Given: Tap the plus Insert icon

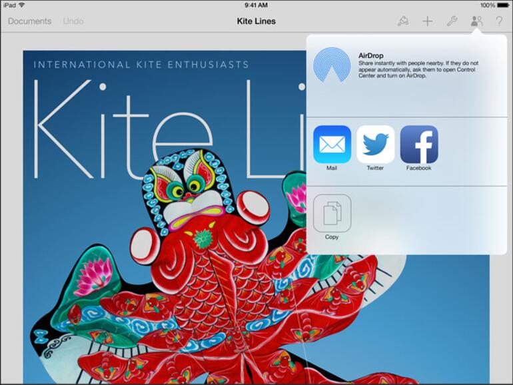Looking at the screenshot, I should point(427,21).
